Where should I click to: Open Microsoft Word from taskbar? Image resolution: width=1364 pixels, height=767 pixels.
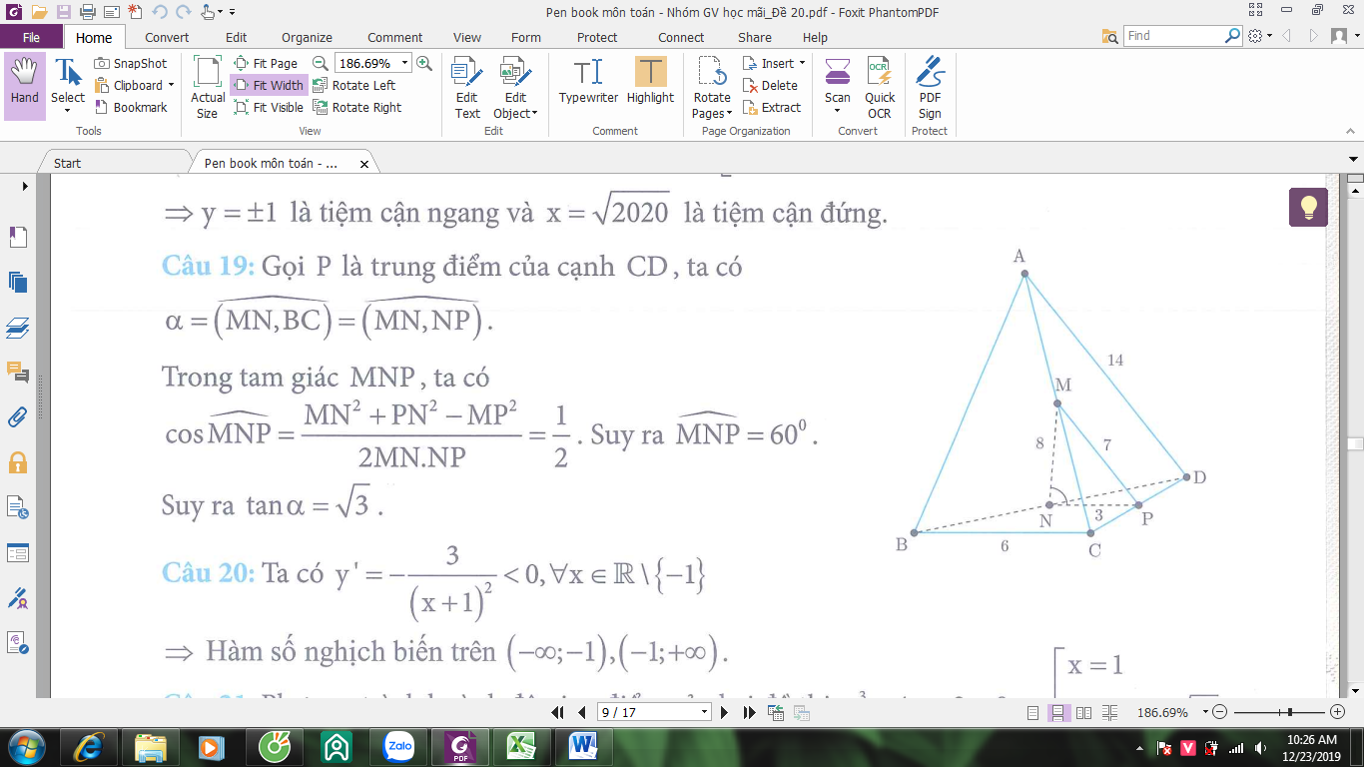pos(582,746)
